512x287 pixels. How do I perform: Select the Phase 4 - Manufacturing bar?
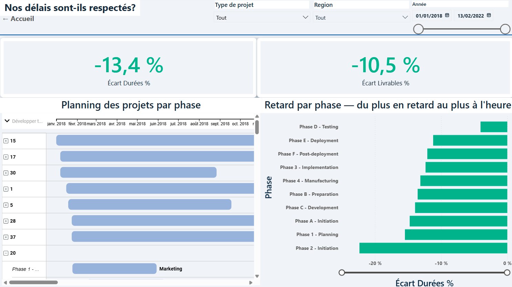click(x=464, y=181)
